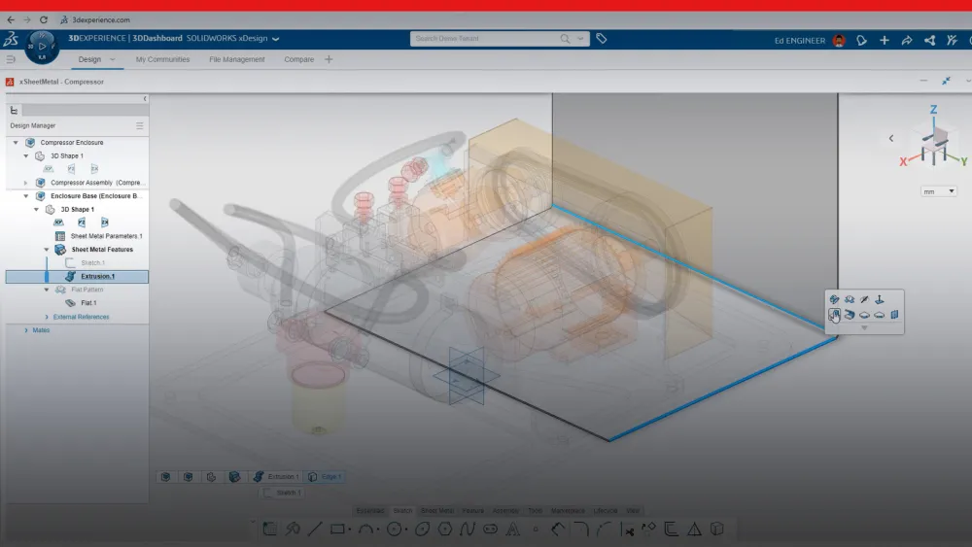This screenshot has width=972, height=547.
Task: Select the Trim scissors tool
Action: pos(629,530)
